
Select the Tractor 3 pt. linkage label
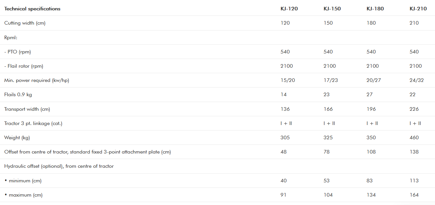pyautogui.click(x=33, y=123)
